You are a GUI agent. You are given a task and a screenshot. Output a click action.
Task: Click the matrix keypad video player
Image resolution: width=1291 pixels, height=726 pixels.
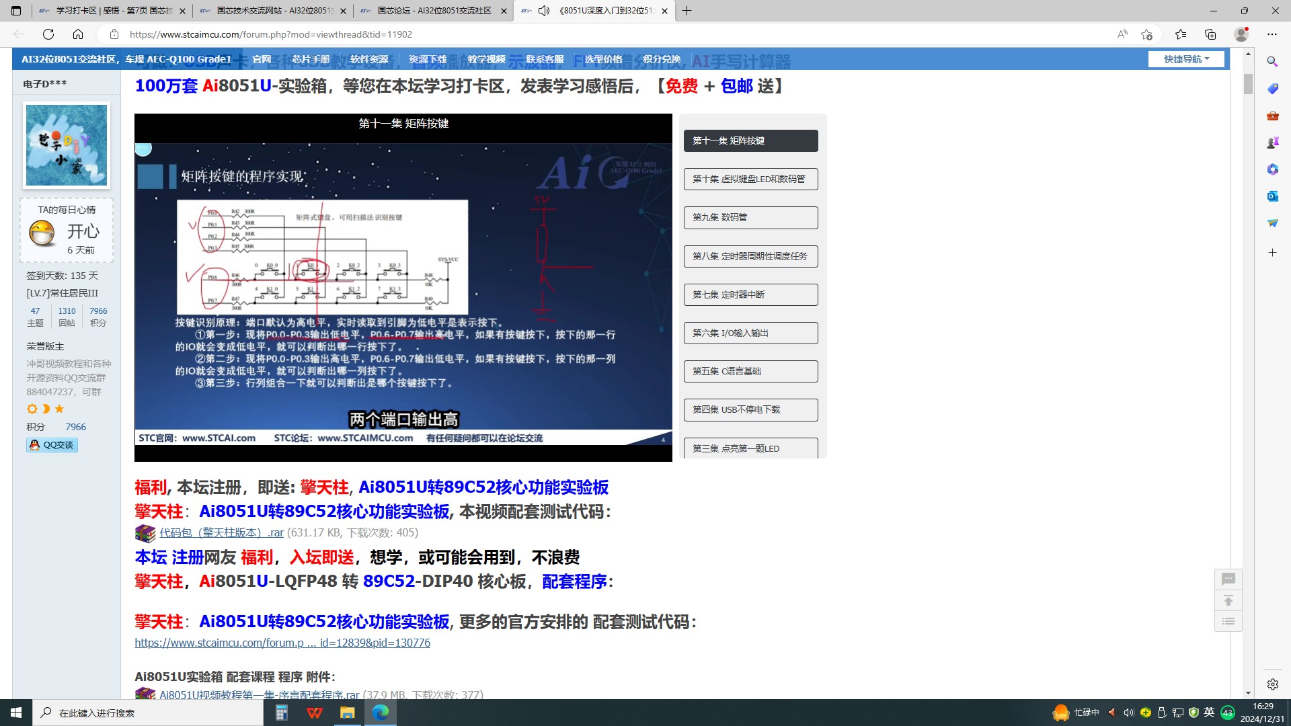tap(403, 287)
